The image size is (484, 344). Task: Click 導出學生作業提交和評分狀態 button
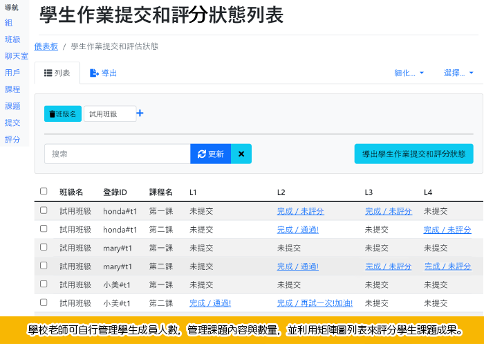(x=413, y=154)
